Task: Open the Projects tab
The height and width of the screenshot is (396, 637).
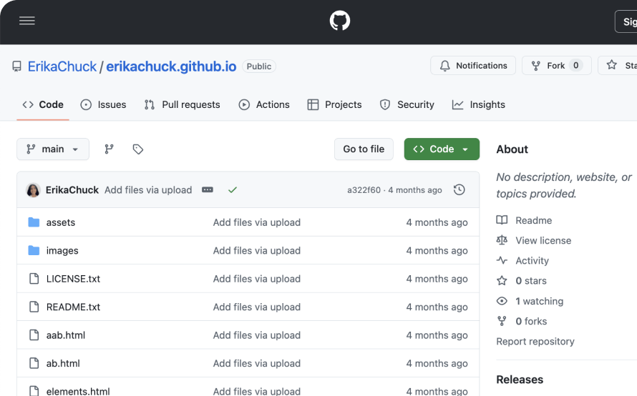Action: click(334, 104)
